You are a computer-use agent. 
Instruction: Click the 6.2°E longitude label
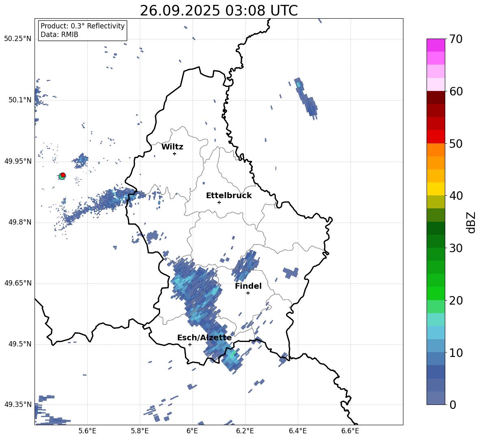coord(245,431)
